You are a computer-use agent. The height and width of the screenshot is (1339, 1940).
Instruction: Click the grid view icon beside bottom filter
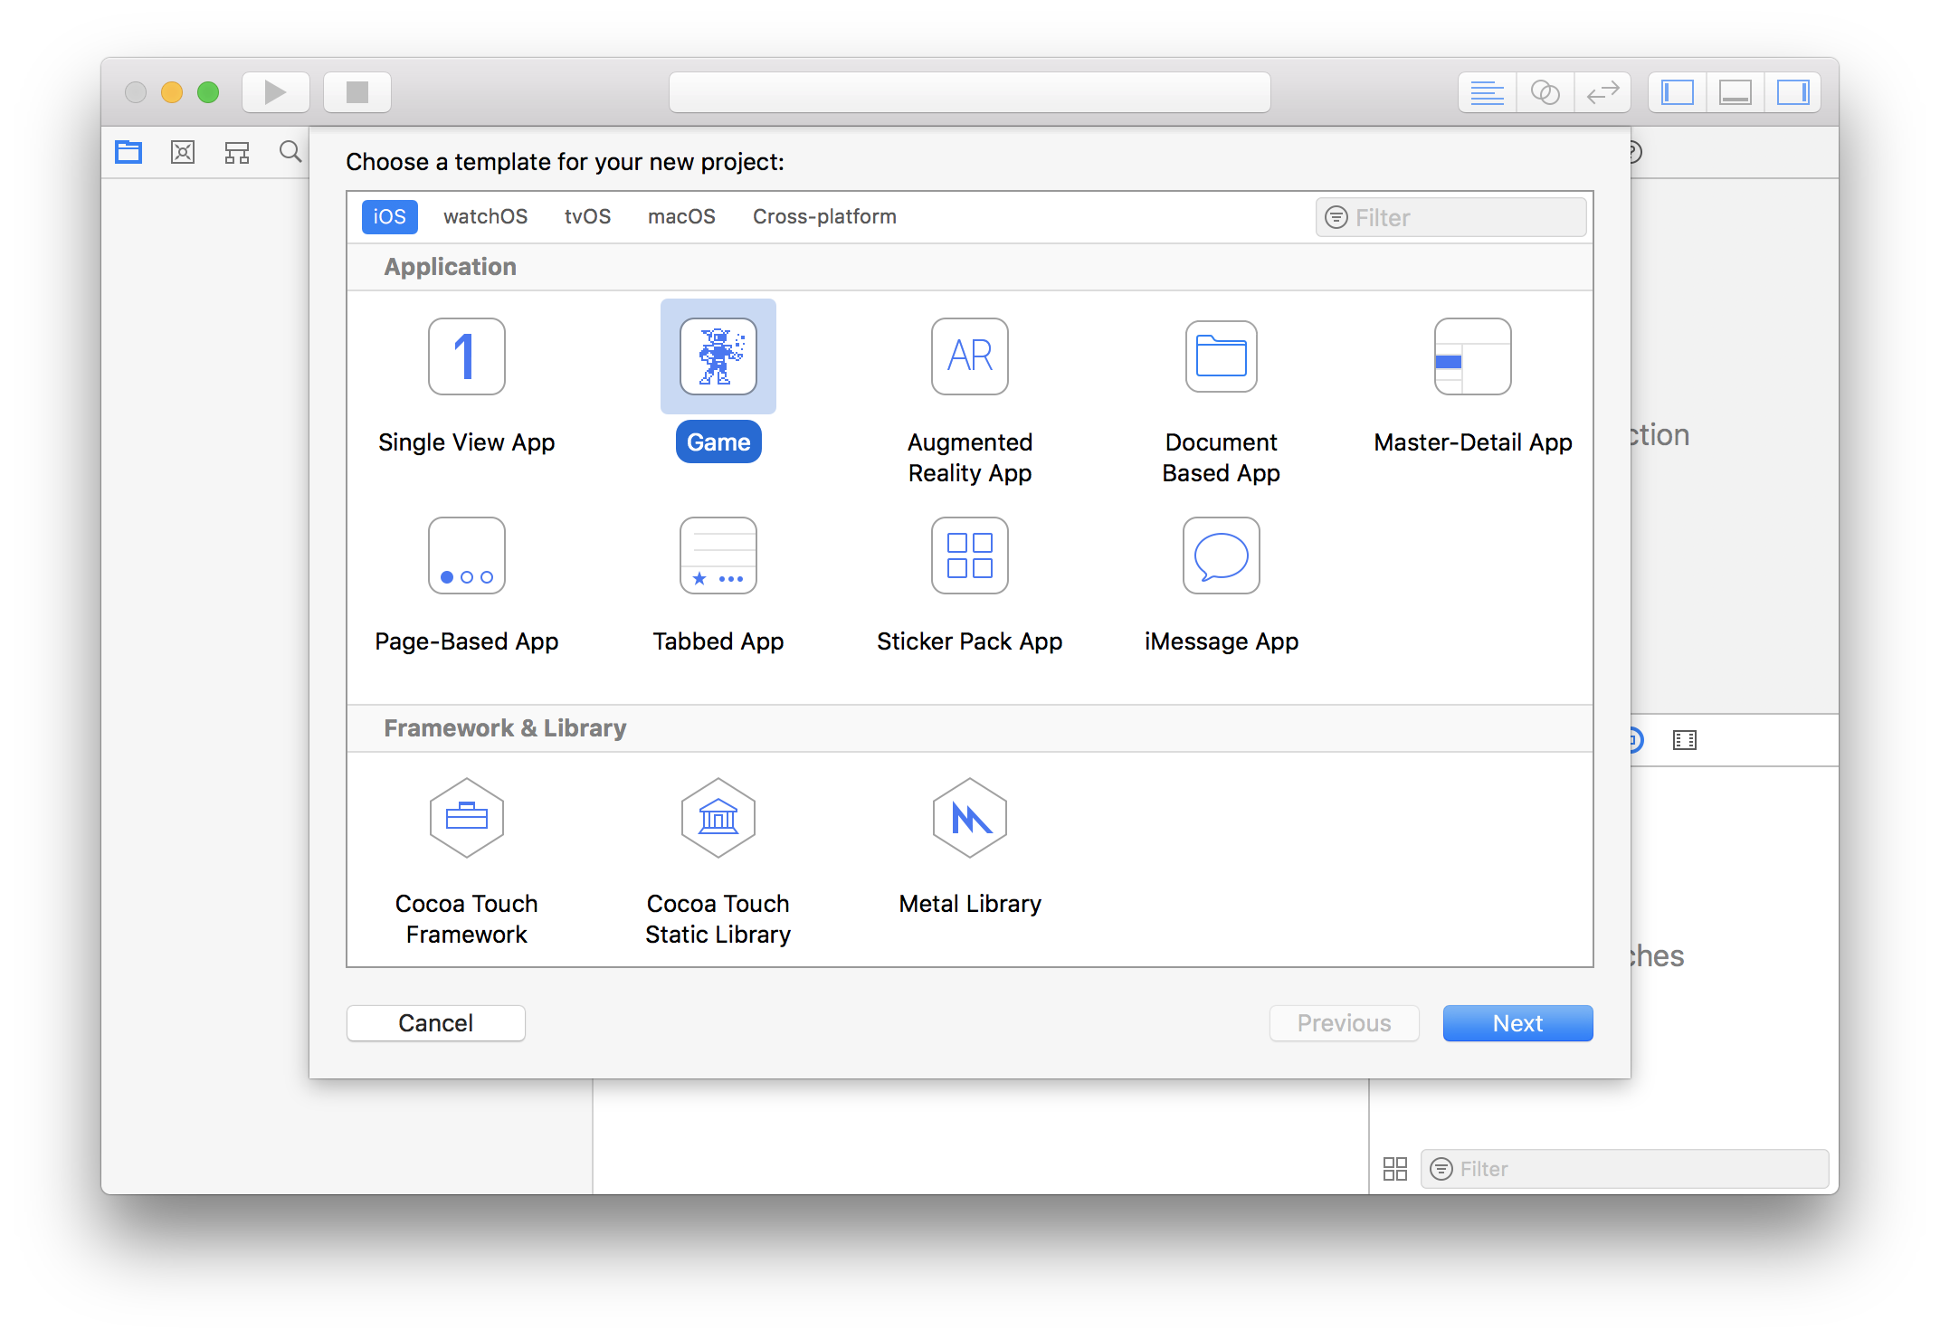click(x=1394, y=1168)
